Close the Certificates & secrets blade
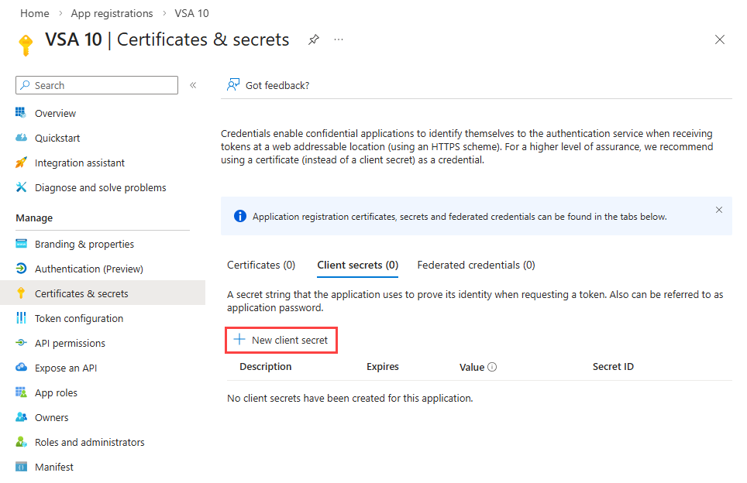This screenshot has height=483, width=747. pos(720,39)
